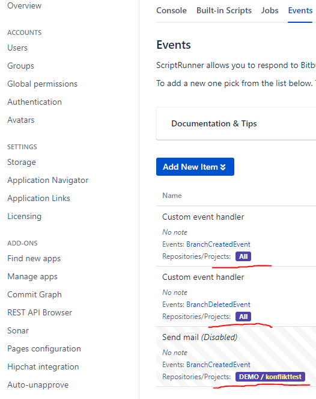This screenshot has width=316, height=399.
Task: Open REST API Browser
Action: click(40, 313)
